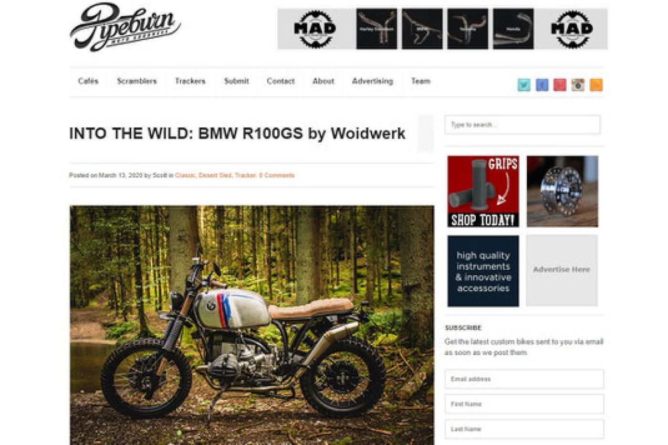Click the Advertise Here placeholder
Screen dimensions: 668x445
coord(562,270)
